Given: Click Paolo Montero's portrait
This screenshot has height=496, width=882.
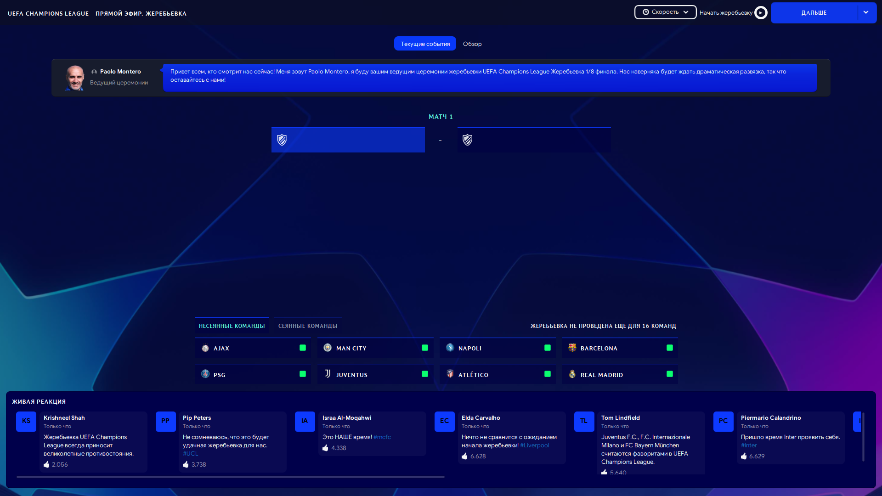Looking at the screenshot, I should click(74, 78).
